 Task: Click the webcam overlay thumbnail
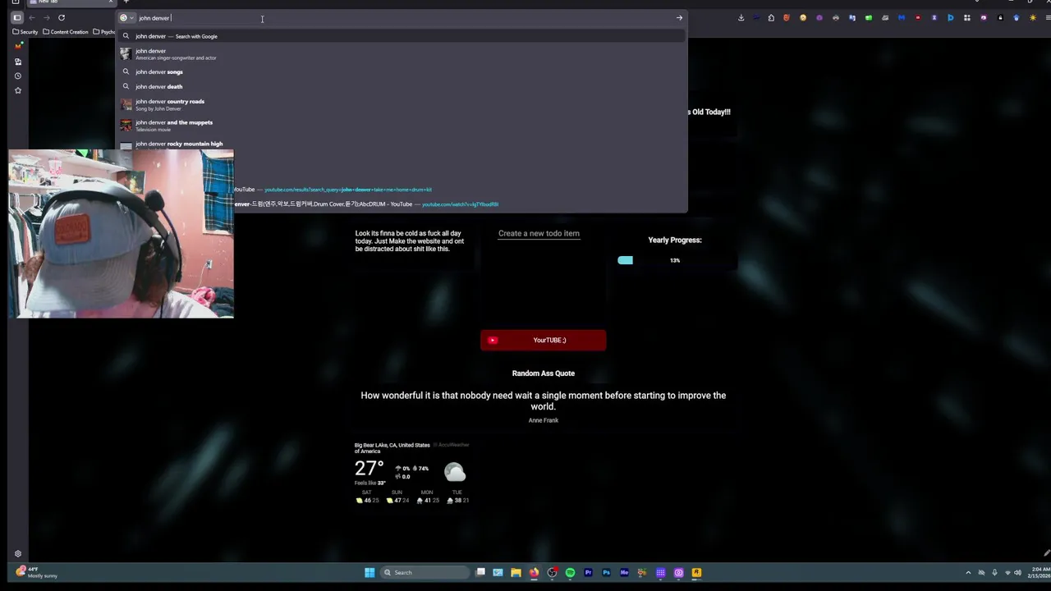point(122,233)
